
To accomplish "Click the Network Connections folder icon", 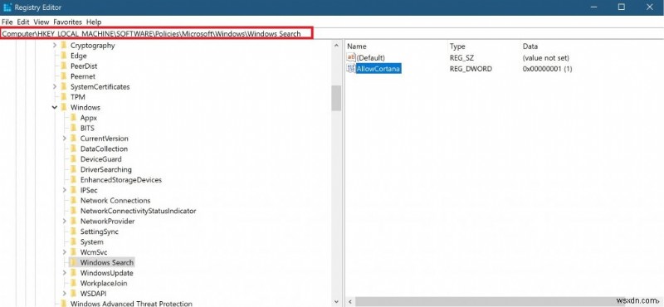I will 74,200.
